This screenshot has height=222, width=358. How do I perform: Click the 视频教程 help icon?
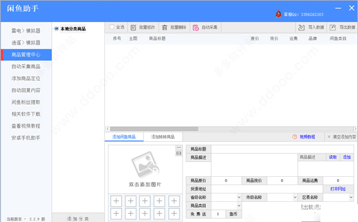click(x=295, y=137)
